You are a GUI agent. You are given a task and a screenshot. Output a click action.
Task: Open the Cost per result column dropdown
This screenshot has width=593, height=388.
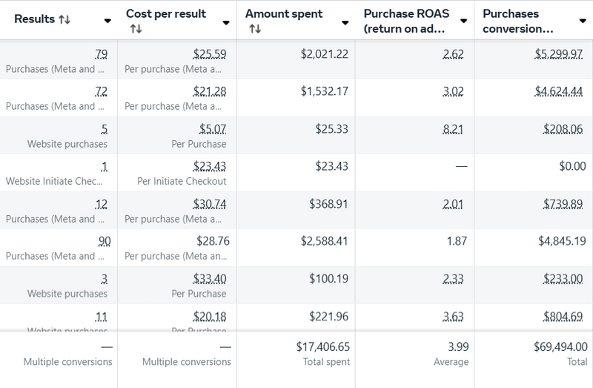tap(225, 22)
